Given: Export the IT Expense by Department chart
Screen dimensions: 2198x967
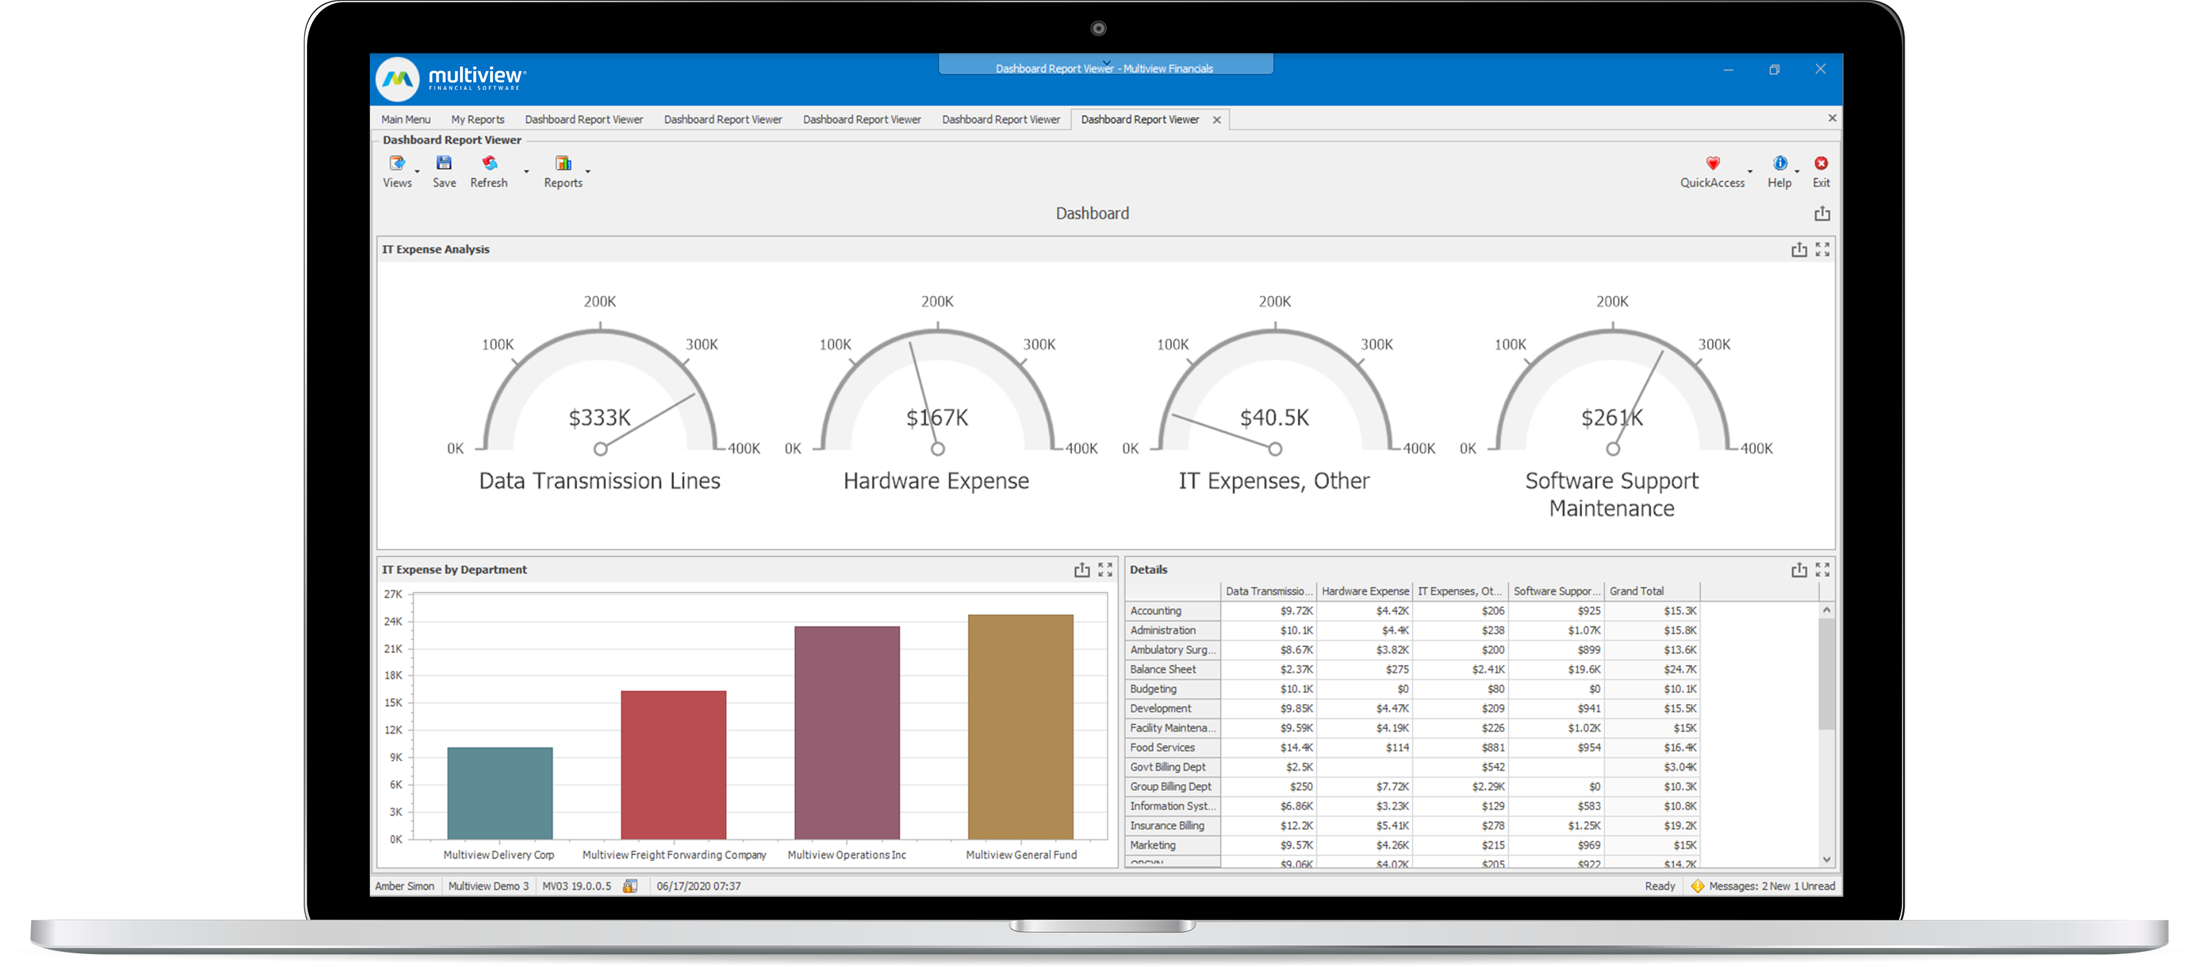Looking at the screenshot, I should [x=1082, y=570].
